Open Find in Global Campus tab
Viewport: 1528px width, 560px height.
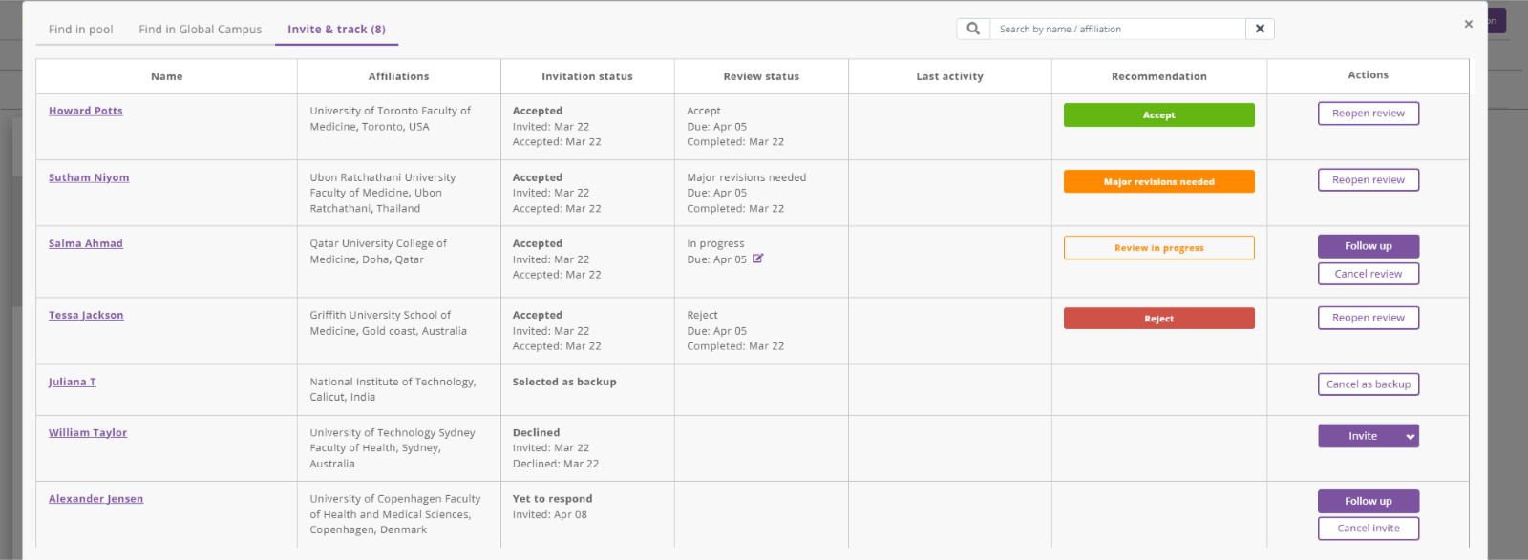point(201,30)
